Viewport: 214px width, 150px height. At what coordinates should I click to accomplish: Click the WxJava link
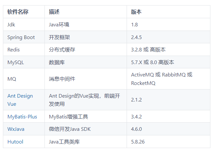pyautogui.click(x=16, y=129)
